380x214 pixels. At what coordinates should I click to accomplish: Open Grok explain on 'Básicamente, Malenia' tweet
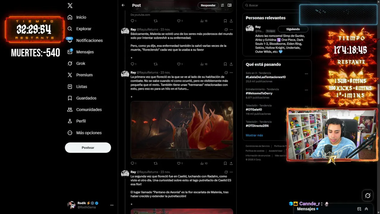point(226,30)
